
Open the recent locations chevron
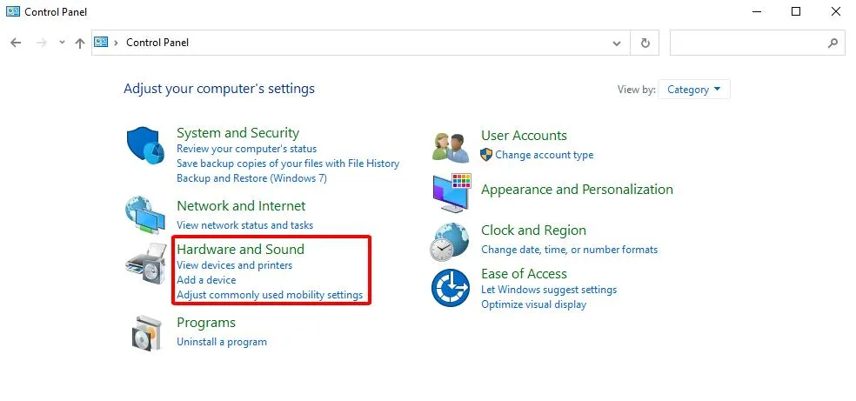[x=61, y=43]
